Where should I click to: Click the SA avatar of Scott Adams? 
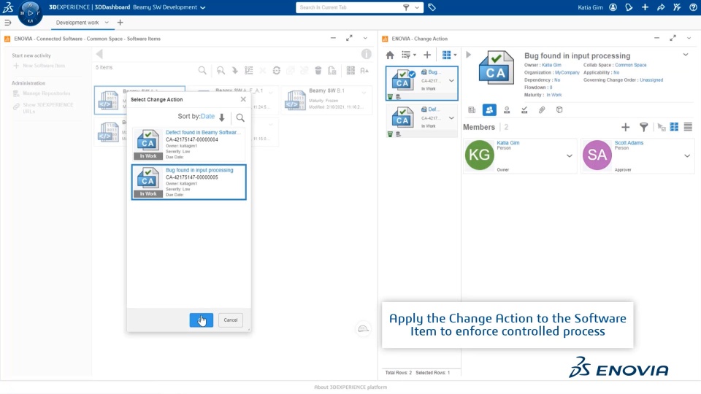click(597, 155)
